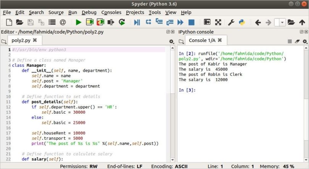This screenshot has height=169, width=309.
Task: Run file with green play button
Action: pos(79,22)
